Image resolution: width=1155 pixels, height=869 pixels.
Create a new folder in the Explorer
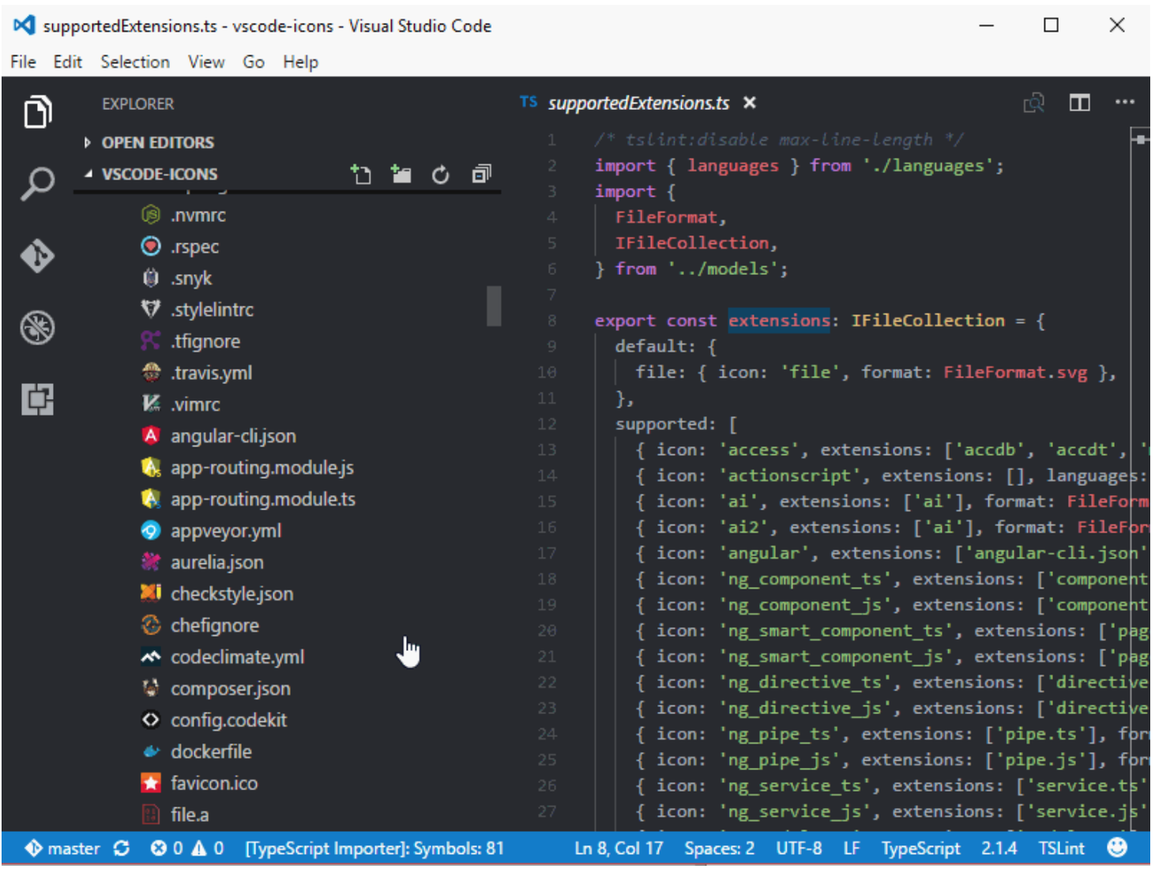[401, 174]
